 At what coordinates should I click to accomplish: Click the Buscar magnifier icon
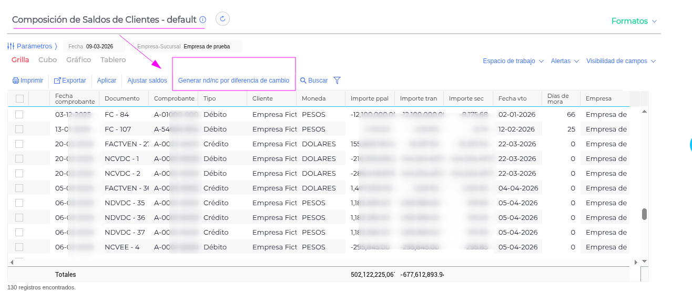click(x=303, y=81)
